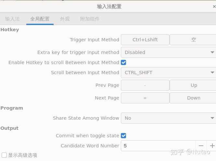The height and width of the screenshot is (161, 216).
Task: Expand Scroll between Input Method dropdown
Action: [x=168, y=73]
